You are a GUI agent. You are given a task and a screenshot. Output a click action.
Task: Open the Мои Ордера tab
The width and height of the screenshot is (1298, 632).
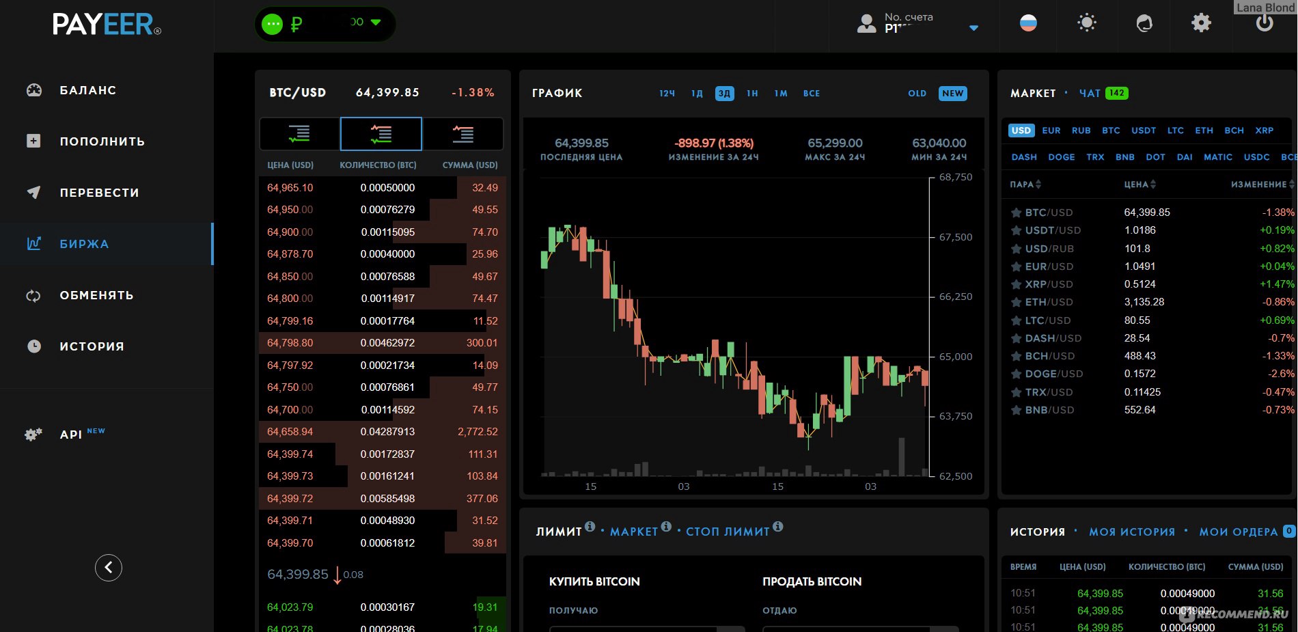coord(1238,532)
